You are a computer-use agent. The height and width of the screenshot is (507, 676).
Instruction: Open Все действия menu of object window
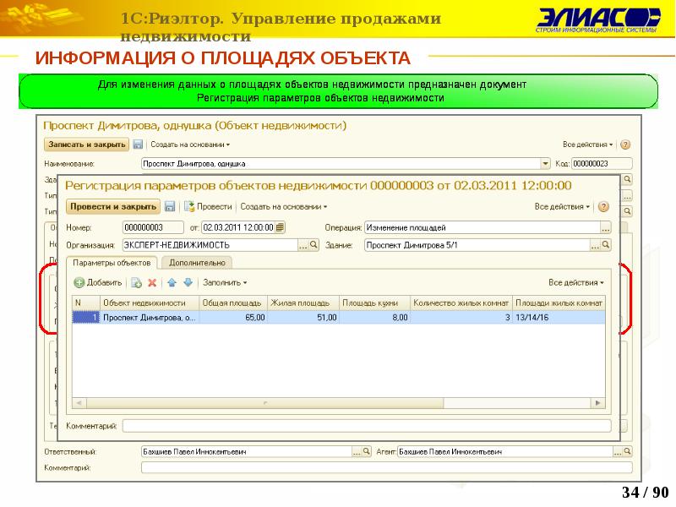[x=587, y=144]
